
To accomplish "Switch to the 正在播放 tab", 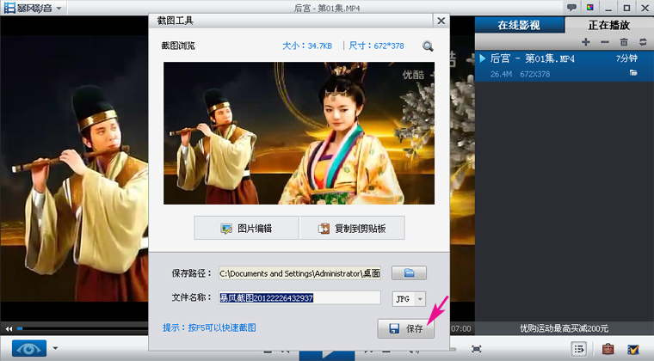I will (x=609, y=25).
